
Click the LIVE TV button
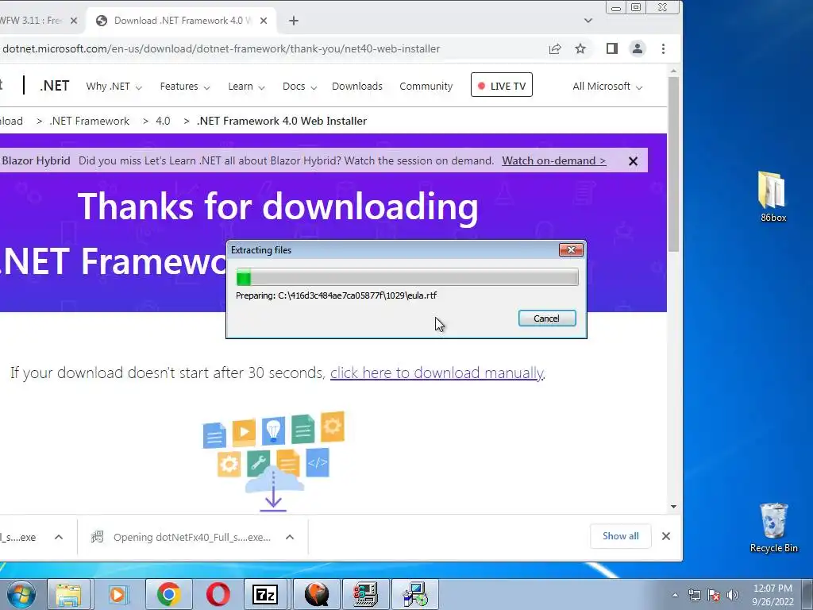[502, 85]
